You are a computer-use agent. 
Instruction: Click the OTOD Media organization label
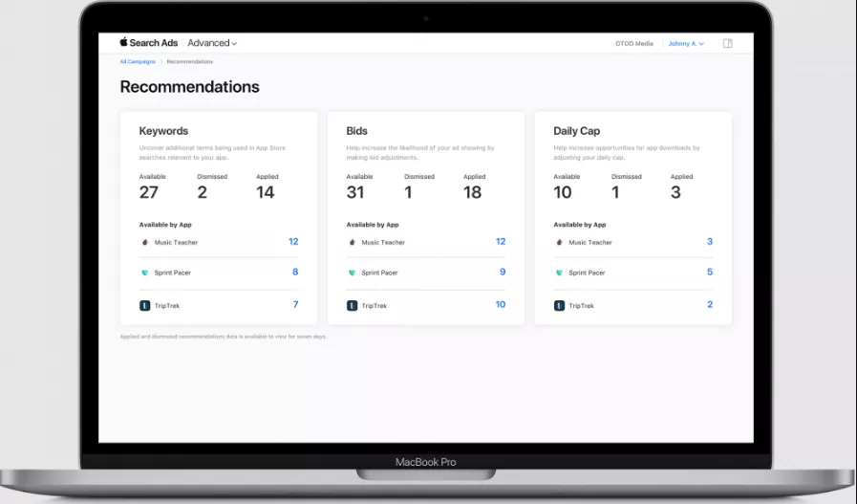634,43
